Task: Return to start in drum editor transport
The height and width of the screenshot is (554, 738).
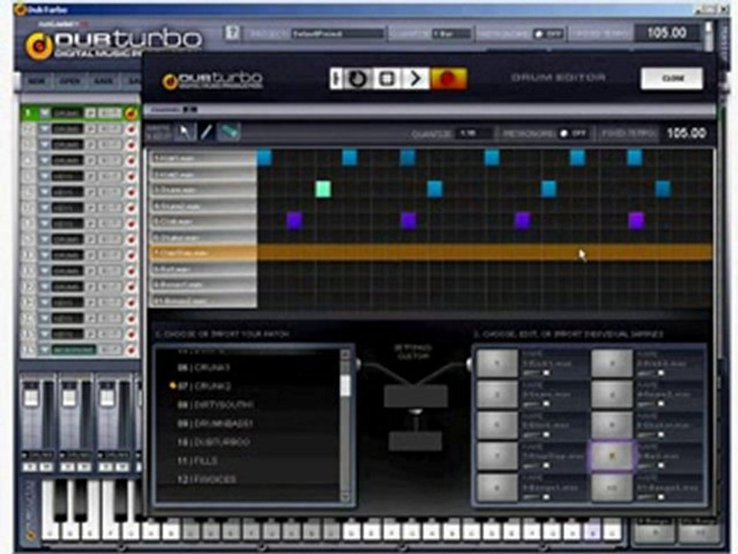Action: (336, 78)
